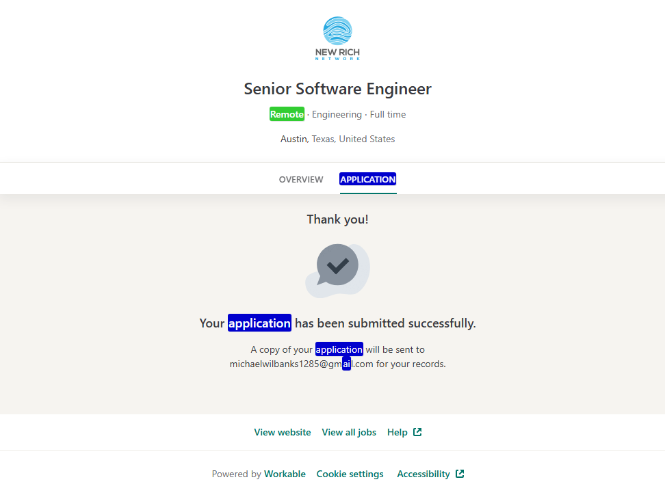Click the green Remote badge
The height and width of the screenshot is (497, 665).
[287, 114]
